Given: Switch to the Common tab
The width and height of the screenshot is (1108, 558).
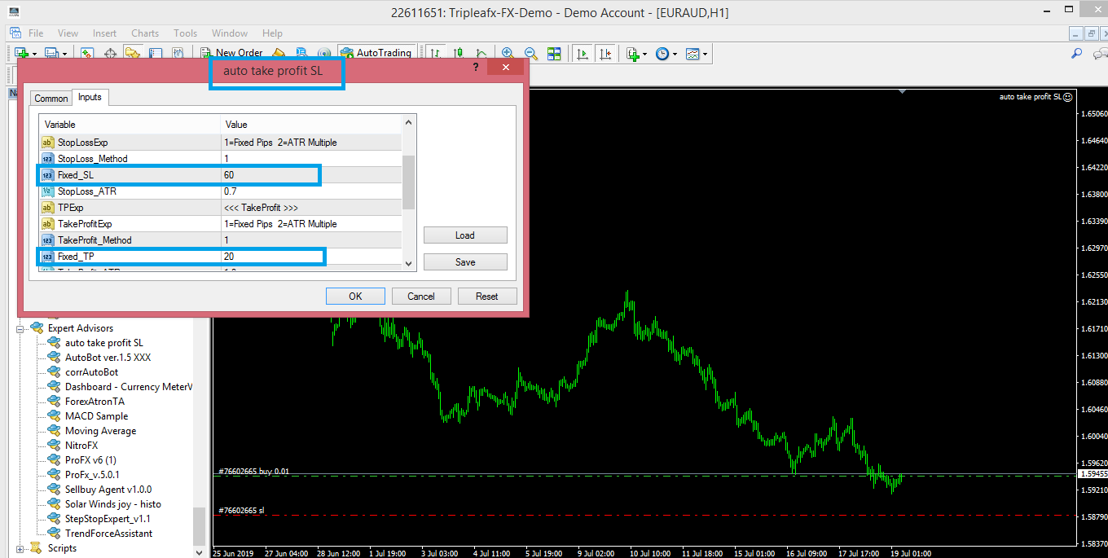Looking at the screenshot, I should coord(51,99).
